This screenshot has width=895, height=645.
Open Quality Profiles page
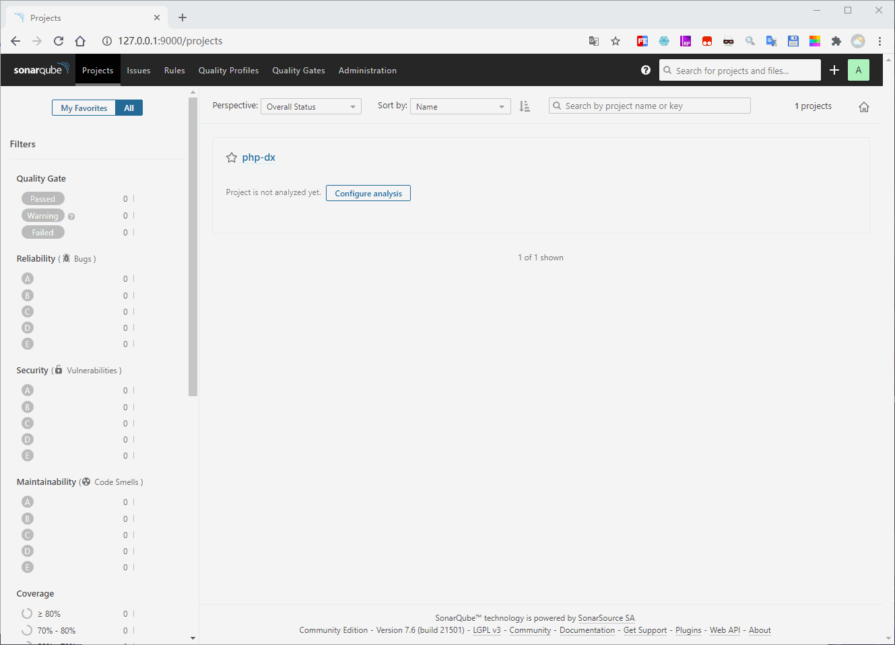pyautogui.click(x=228, y=70)
